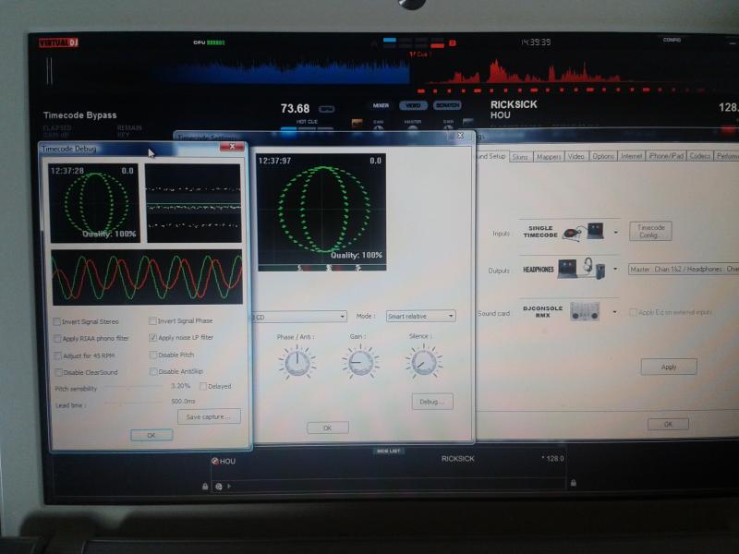Click the file icon next to HOU
This screenshot has height=554, width=739.
click(x=215, y=461)
